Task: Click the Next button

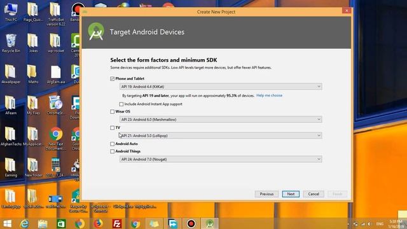Action: click(291, 194)
